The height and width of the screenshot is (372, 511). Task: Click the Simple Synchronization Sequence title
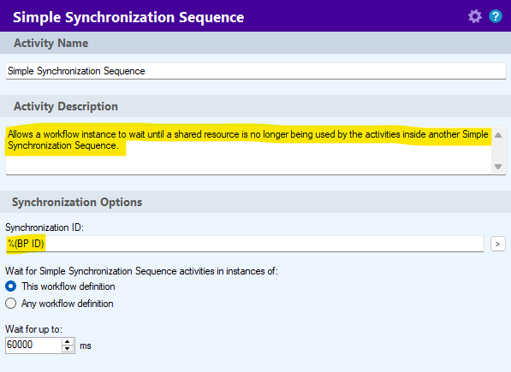tap(128, 17)
